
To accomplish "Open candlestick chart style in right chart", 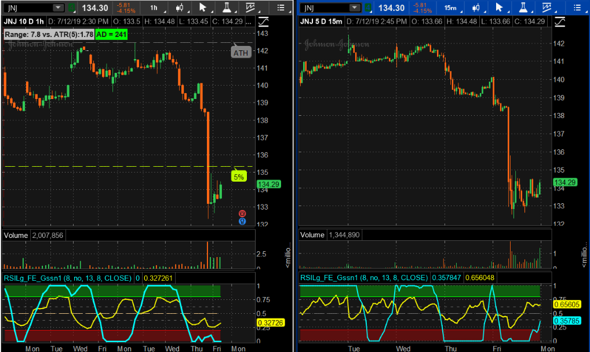I will click(477, 8).
